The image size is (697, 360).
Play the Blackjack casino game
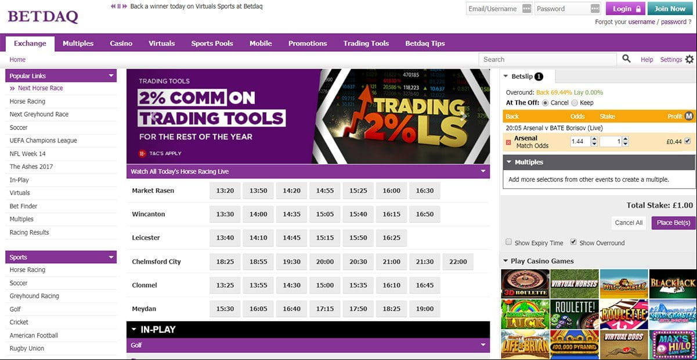pyautogui.click(x=673, y=284)
